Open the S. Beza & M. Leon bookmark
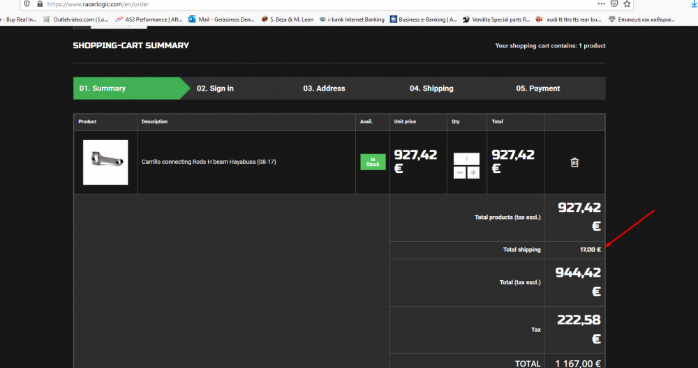 tap(287, 20)
